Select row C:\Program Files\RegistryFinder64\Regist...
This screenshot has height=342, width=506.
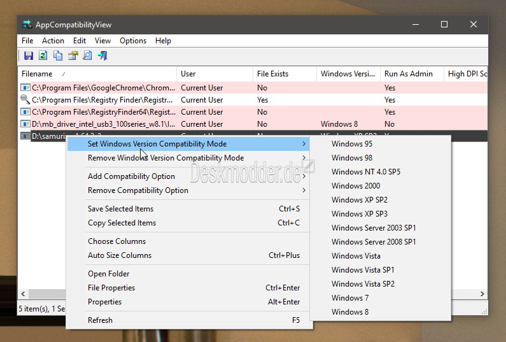pos(253,111)
